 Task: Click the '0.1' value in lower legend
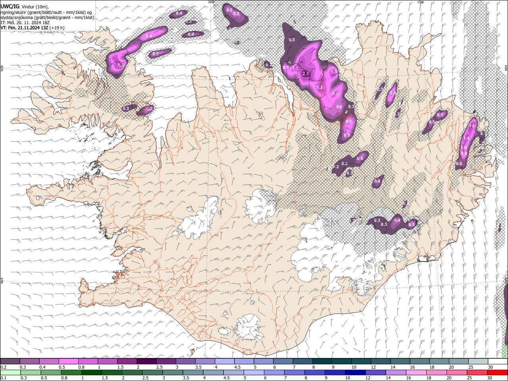click(x=4, y=378)
